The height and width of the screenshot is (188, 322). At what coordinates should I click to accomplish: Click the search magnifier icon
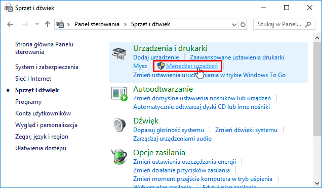[308, 24]
